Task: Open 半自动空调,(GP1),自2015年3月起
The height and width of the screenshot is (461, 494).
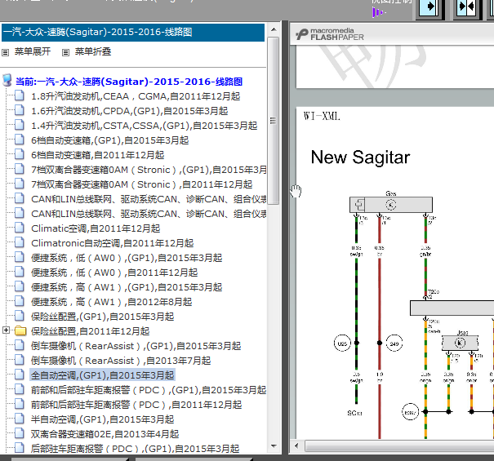Action: coord(102,419)
